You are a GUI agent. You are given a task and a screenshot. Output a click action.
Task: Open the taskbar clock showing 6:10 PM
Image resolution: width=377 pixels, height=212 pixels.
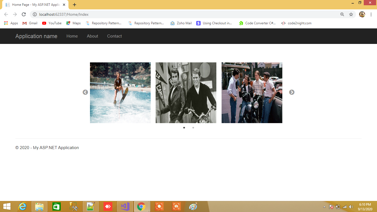coord(365,207)
